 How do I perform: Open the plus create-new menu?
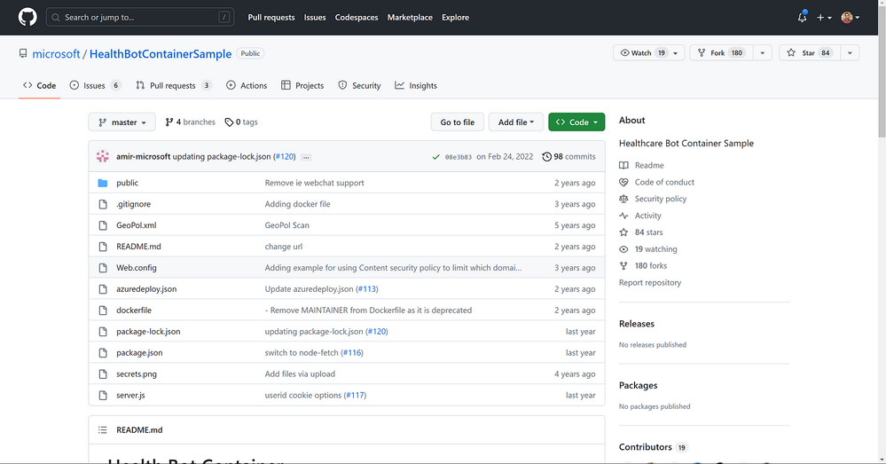pos(824,18)
